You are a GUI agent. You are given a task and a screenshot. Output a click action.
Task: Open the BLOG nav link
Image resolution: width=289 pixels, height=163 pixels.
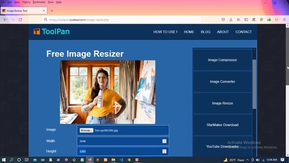(205, 32)
